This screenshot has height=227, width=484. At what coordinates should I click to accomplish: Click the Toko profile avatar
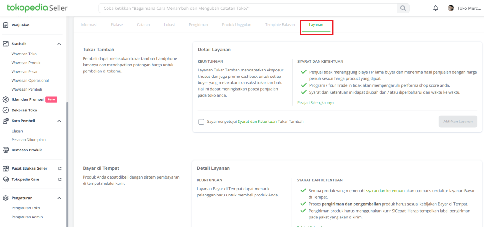[451, 8]
